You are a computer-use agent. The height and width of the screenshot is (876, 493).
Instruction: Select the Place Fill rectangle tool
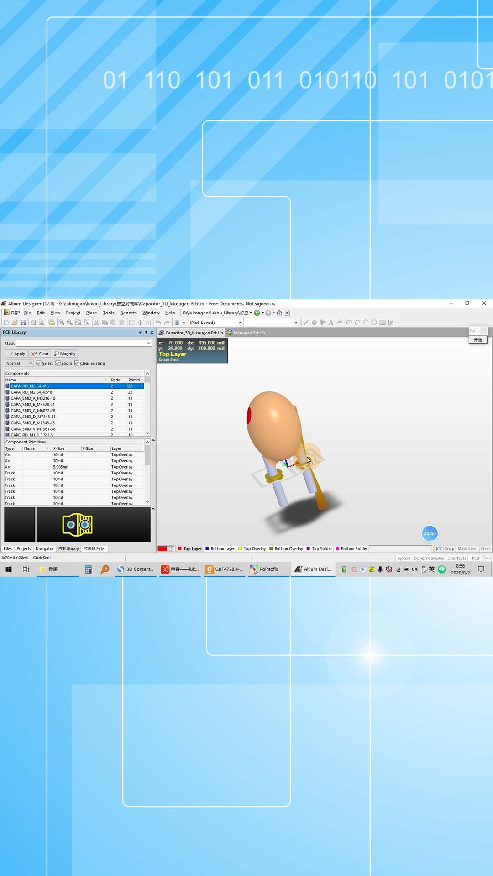point(383,323)
